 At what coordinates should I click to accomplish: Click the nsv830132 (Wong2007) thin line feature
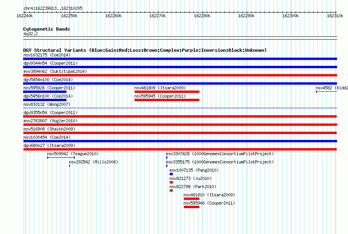pos(180,108)
